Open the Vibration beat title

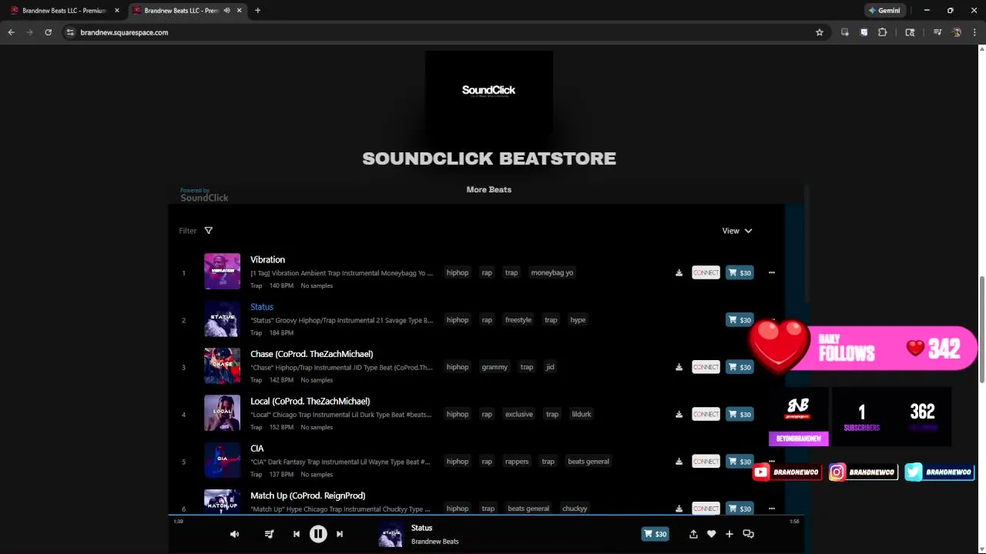click(267, 260)
